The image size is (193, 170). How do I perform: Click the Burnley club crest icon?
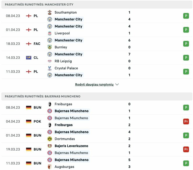pos(50,47)
